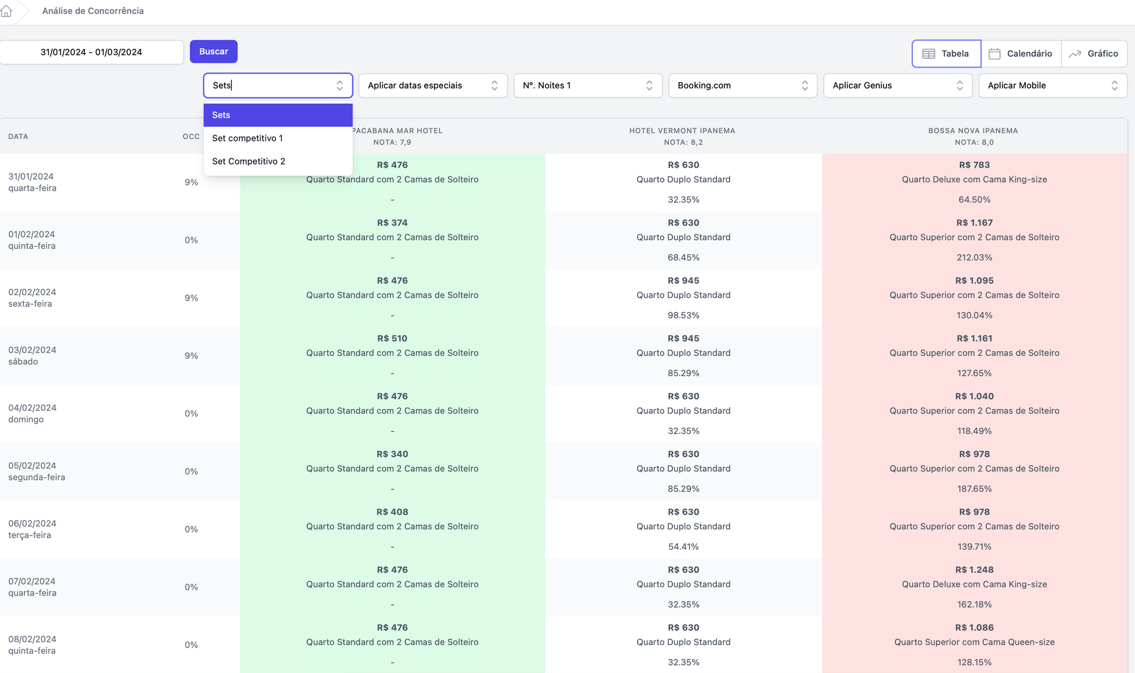Switch to Gráfico view tab

pos(1094,54)
